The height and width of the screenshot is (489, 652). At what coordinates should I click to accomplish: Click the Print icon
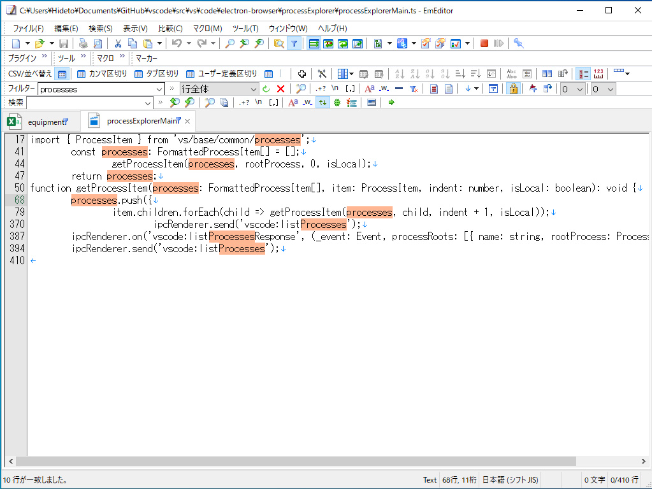pos(83,43)
